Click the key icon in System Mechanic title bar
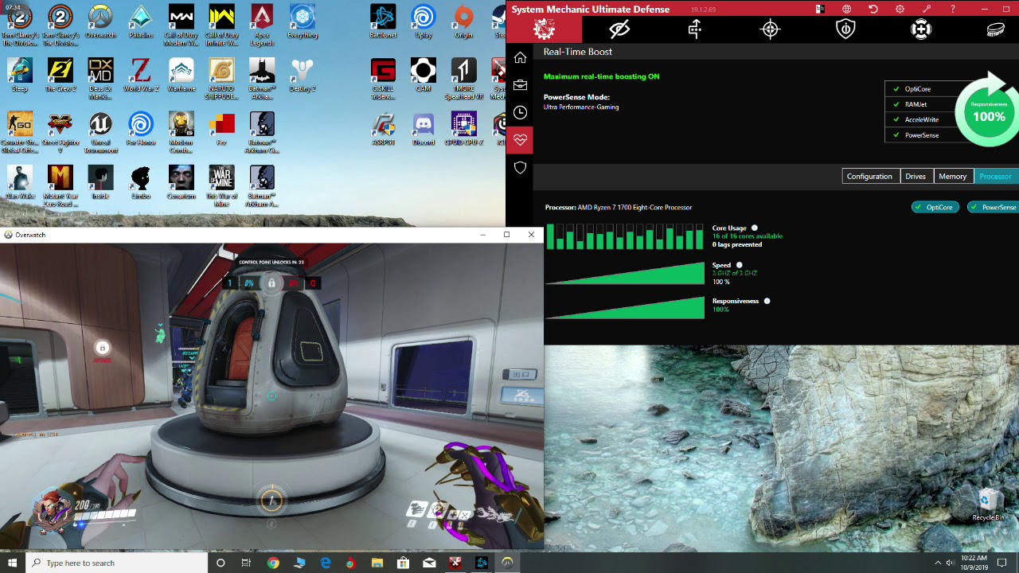Screen dimensions: 1019x573 click(927, 10)
